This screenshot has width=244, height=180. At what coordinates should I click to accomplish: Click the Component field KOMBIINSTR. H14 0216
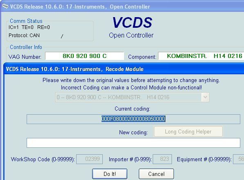(201, 56)
